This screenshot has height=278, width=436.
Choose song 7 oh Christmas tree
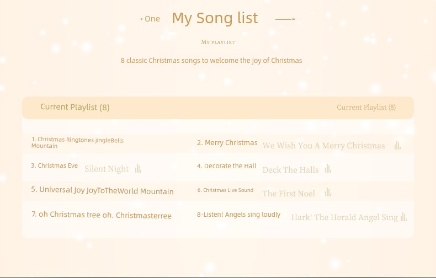coord(101,215)
